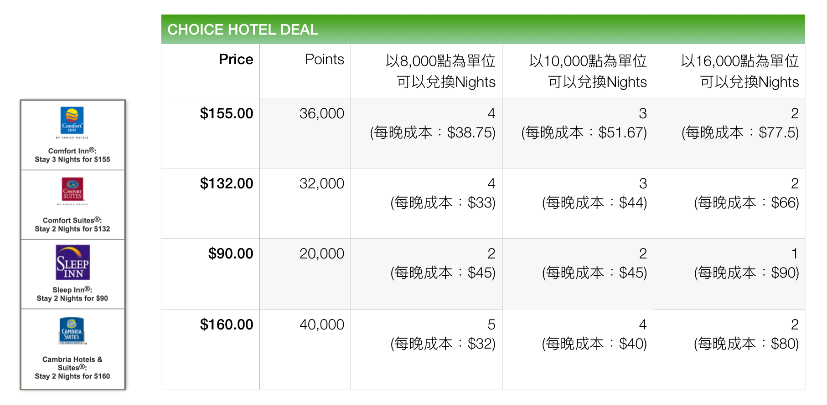Screen dimensions: 827x405
Task: Select the 8,000點 column header
Action: [426, 71]
